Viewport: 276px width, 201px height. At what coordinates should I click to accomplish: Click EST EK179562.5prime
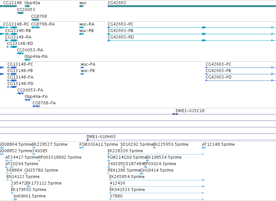pyautogui.click(x=29, y=190)
